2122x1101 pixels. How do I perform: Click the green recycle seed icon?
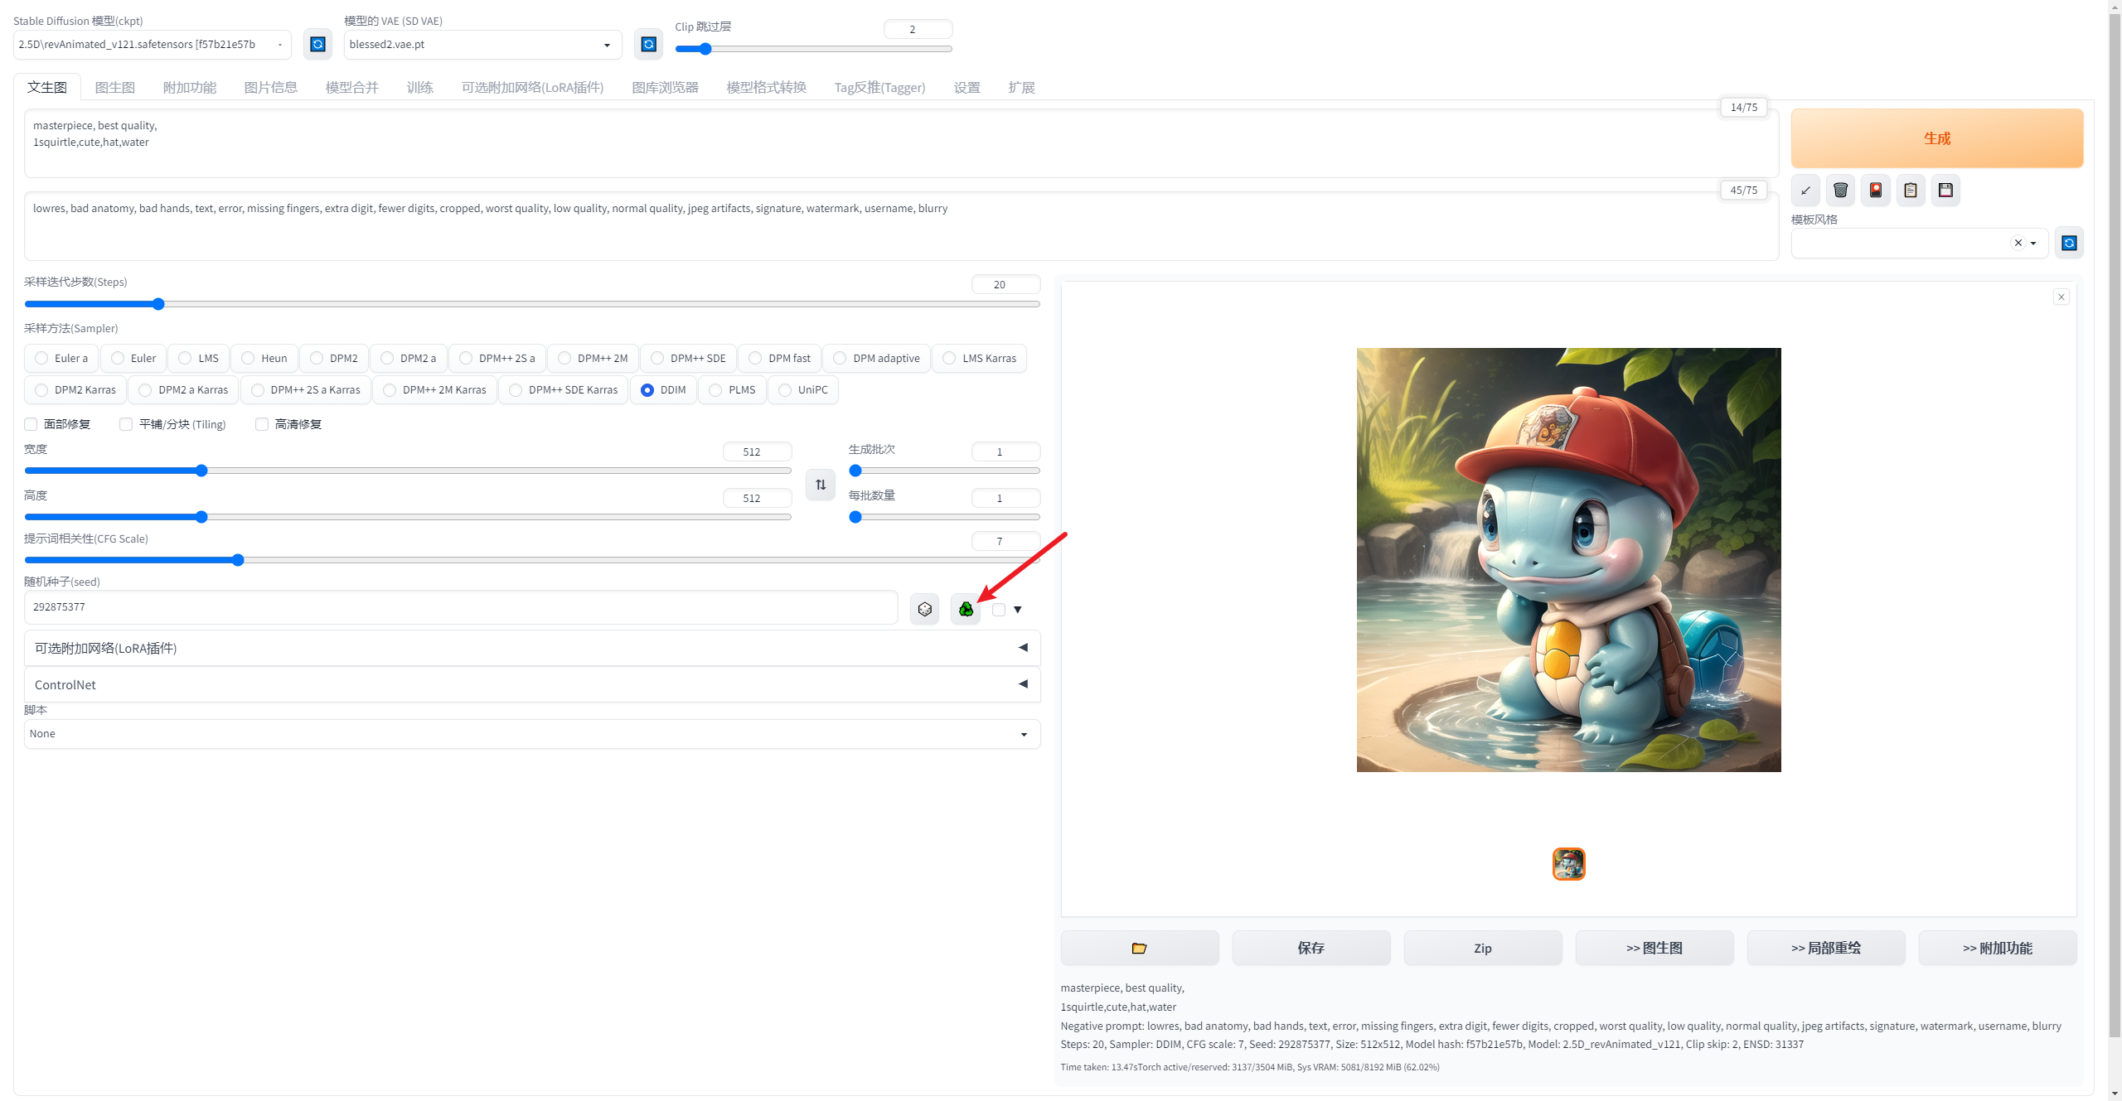pos(966,610)
